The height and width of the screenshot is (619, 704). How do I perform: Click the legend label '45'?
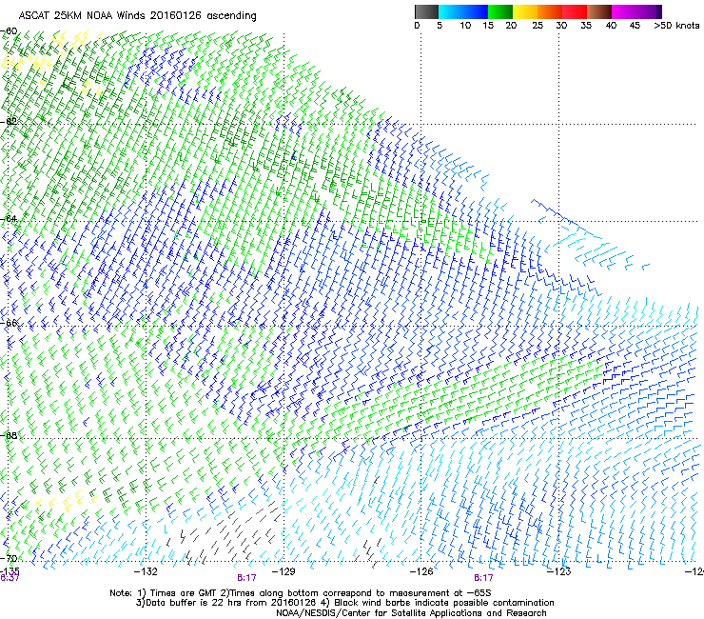point(635,26)
